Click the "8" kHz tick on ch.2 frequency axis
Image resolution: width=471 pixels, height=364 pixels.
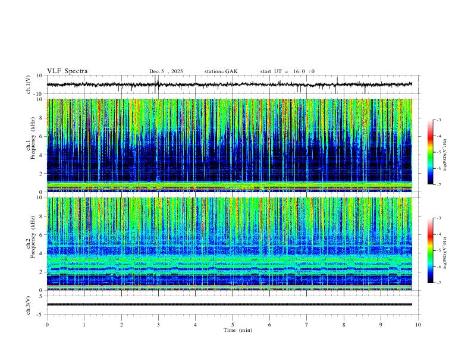click(42, 216)
